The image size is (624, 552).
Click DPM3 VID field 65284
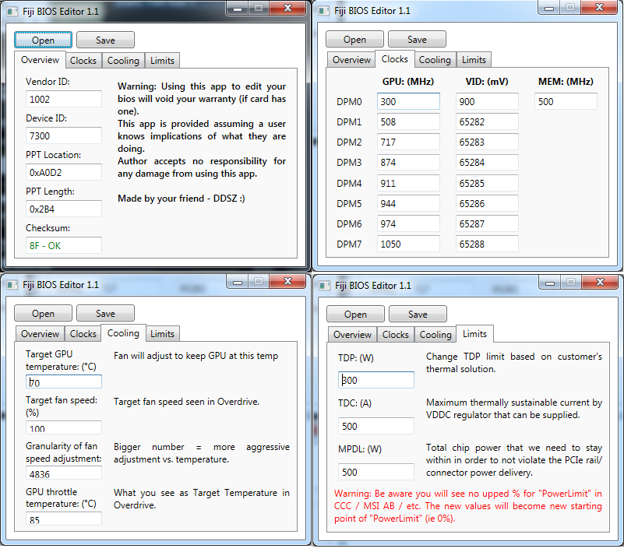pyautogui.click(x=487, y=162)
